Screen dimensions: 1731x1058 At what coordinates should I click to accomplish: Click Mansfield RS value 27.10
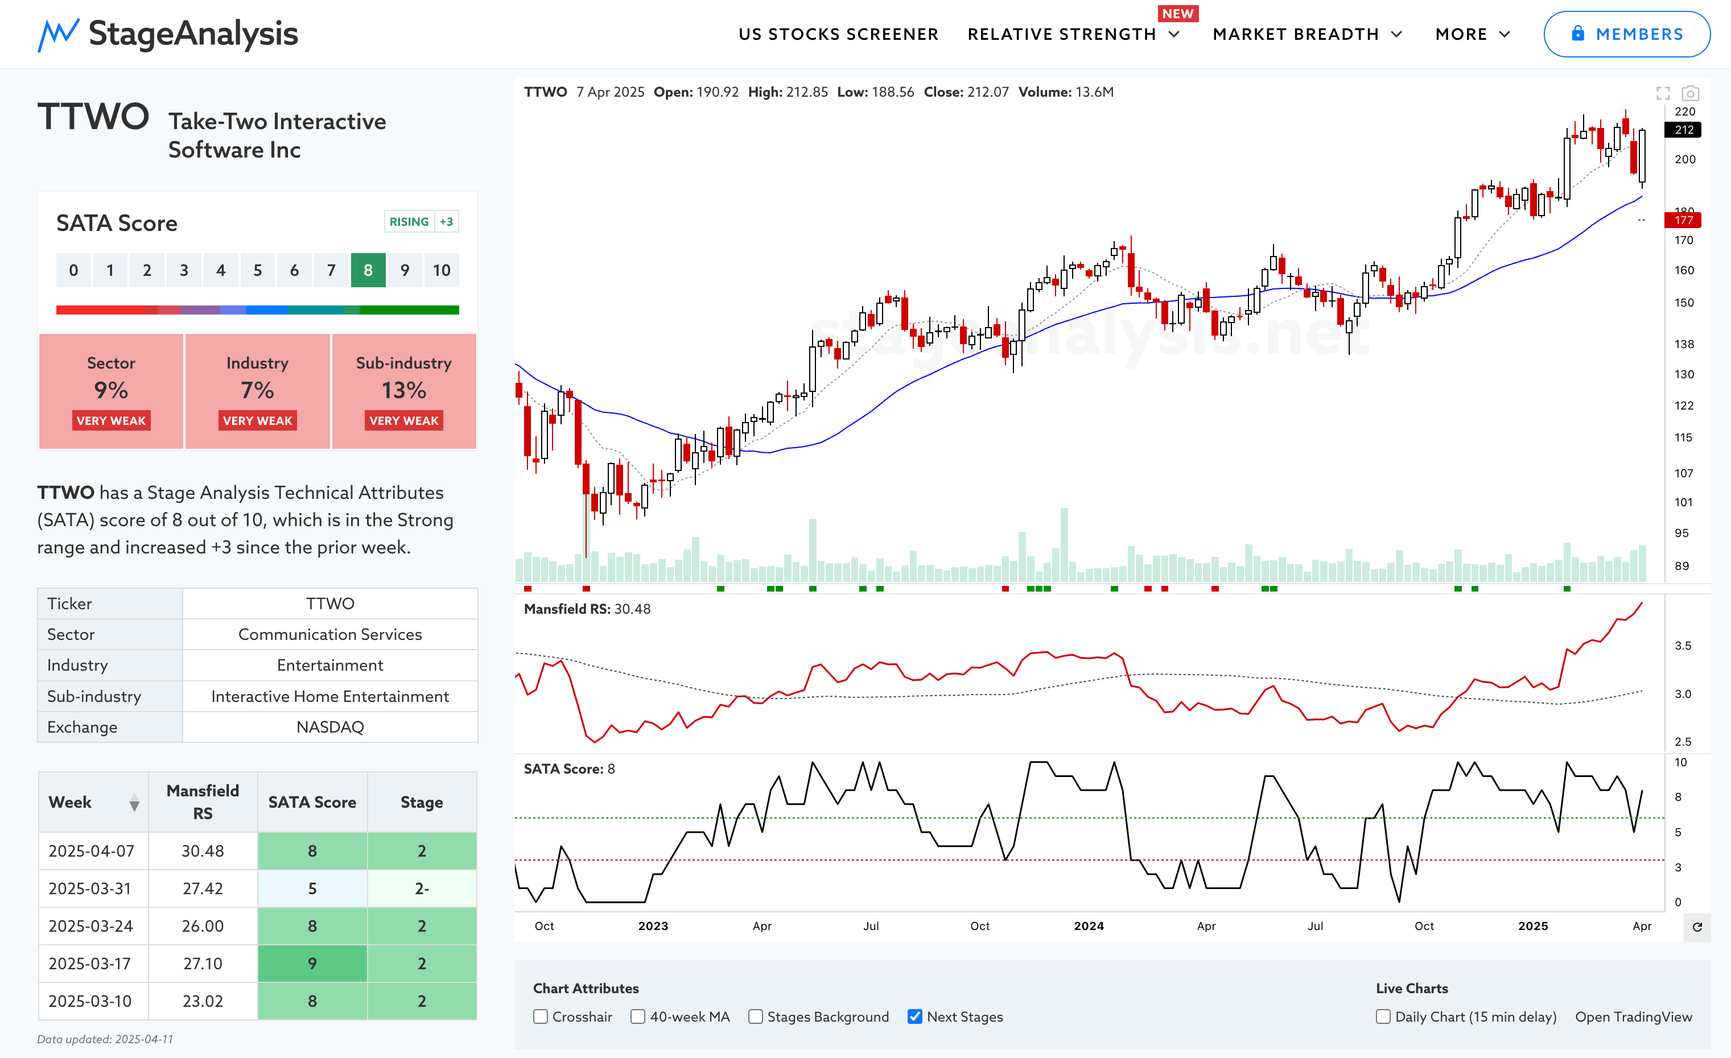click(203, 964)
